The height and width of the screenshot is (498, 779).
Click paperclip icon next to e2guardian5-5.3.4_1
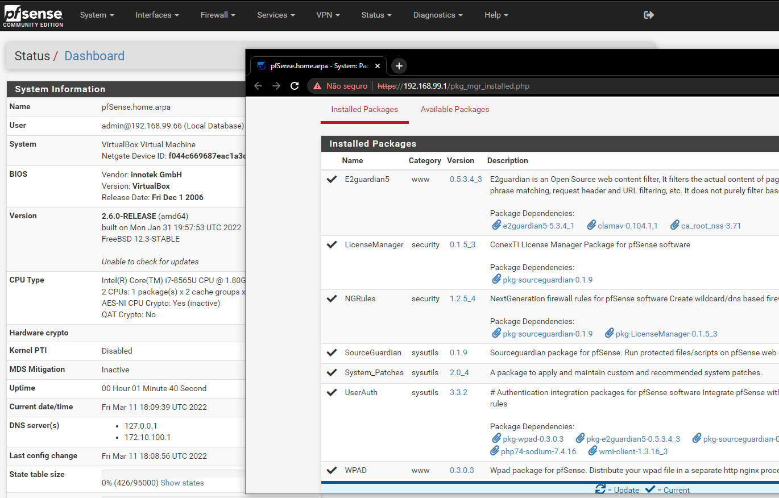coord(496,225)
